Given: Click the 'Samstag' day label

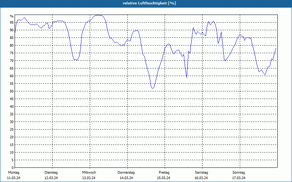Looking at the screenshot, I should coord(201,173).
